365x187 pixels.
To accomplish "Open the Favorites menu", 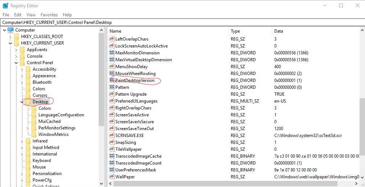I will click(x=49, y=14).
